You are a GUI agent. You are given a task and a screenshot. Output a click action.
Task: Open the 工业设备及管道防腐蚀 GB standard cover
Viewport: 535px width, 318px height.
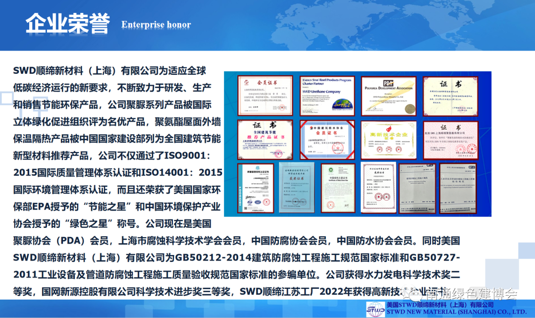[x=458, y=188]
